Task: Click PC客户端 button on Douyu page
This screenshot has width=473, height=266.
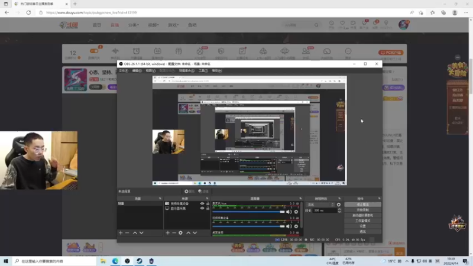Action: (391, 53)
